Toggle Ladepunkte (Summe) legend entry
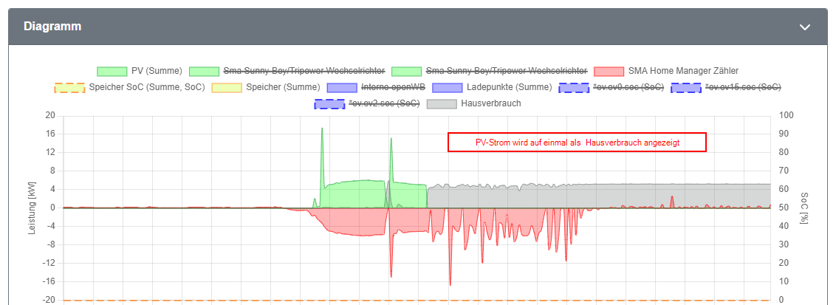Image resolution: width=836 pixels, height=305 pixels. [492, 87]
